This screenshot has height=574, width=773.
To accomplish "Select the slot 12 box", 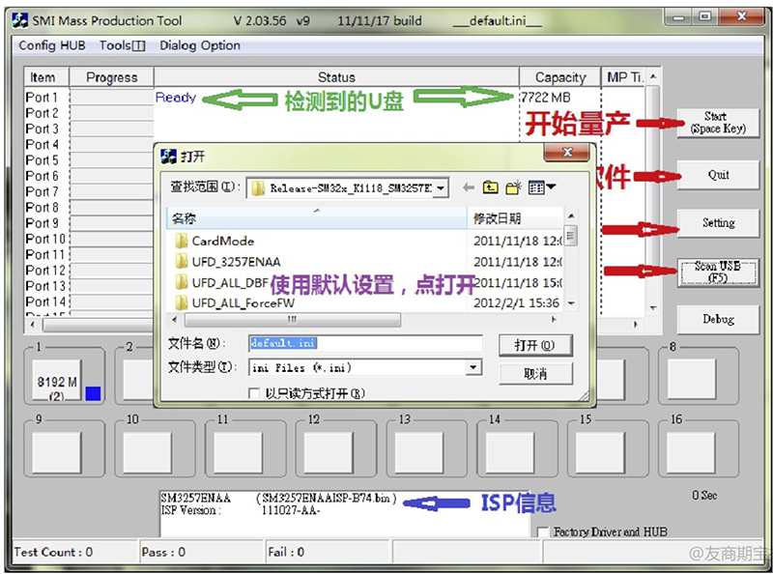I will pos(329,451).
